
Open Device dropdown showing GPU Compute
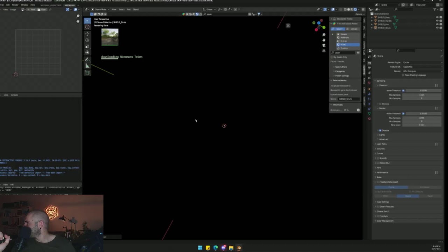coord(422,71)
